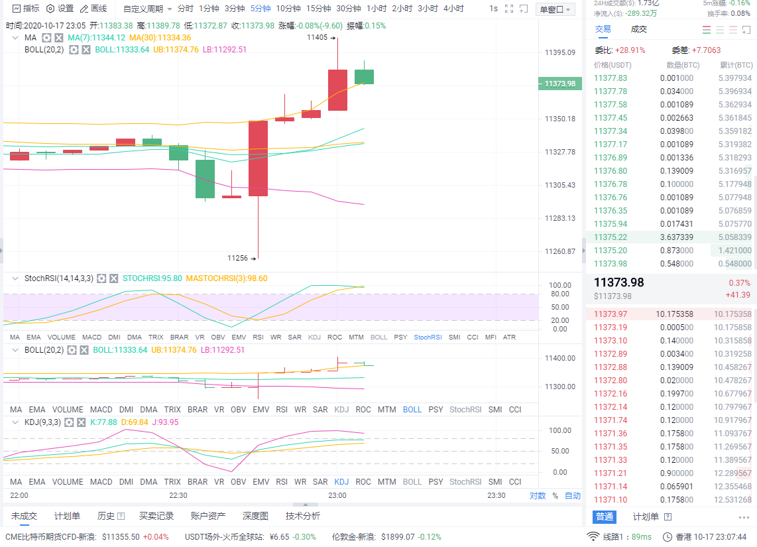Open the 单窗口 dropdown
This screenshot has height=547, width=757.
555,9
